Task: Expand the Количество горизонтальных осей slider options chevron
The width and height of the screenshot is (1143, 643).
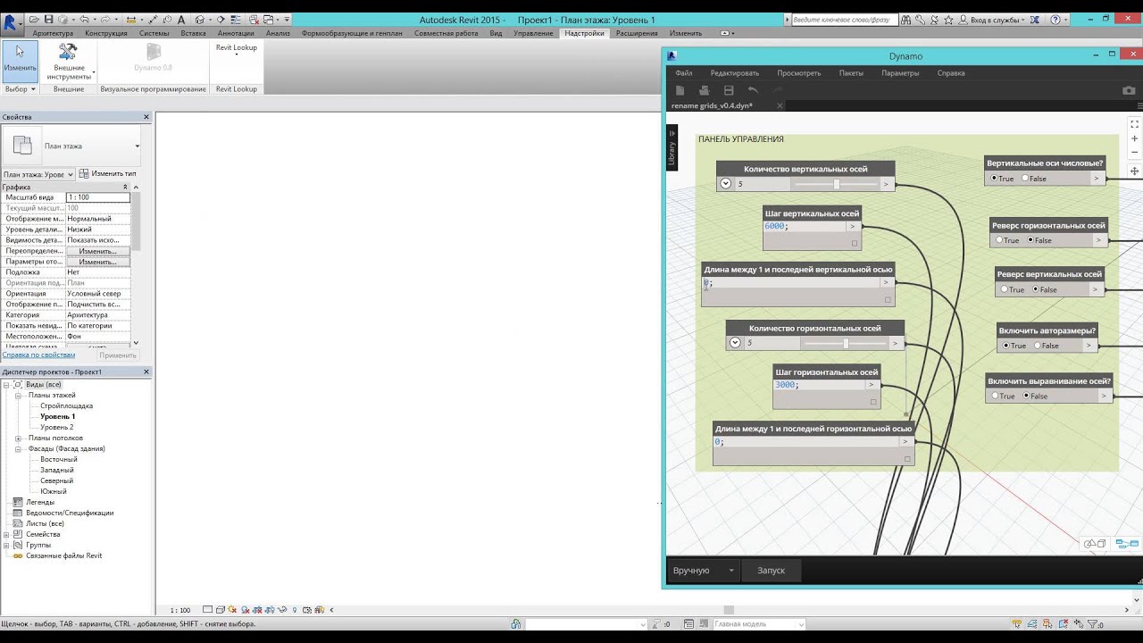Action: point(735,343)
